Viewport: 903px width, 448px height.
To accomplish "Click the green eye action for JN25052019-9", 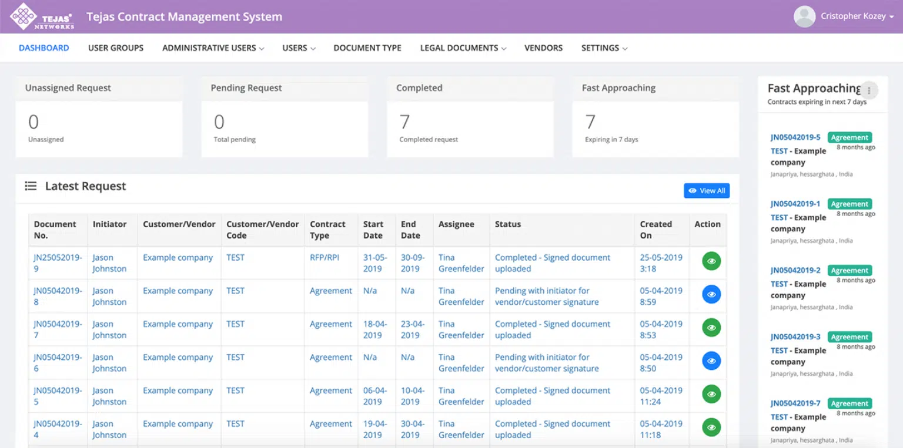I will pos(711,261).
